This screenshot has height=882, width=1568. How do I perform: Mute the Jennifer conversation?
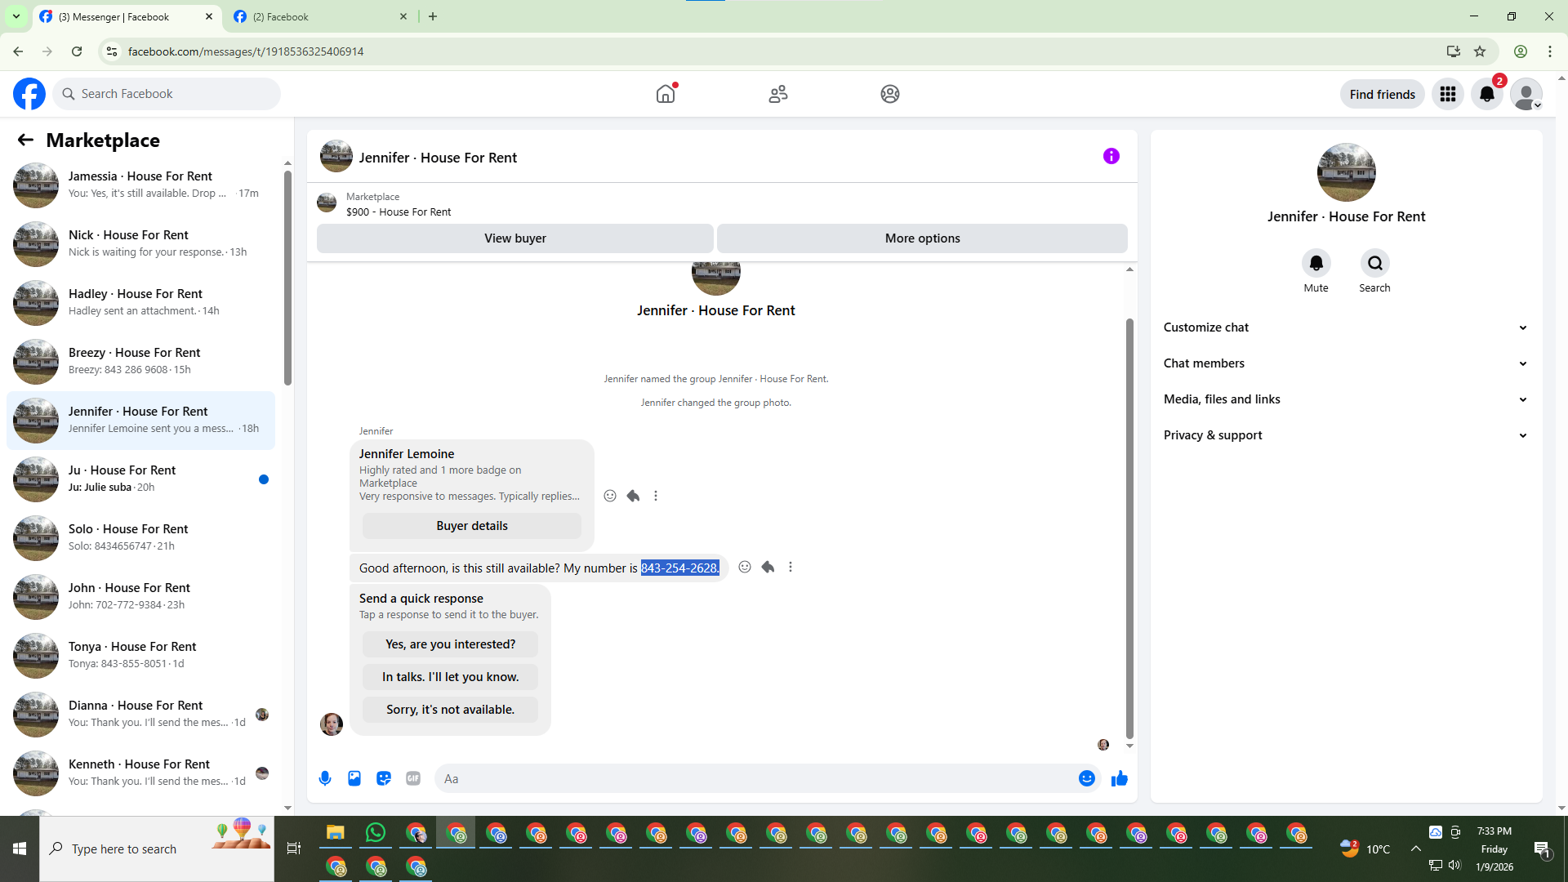coord(1316,263)
